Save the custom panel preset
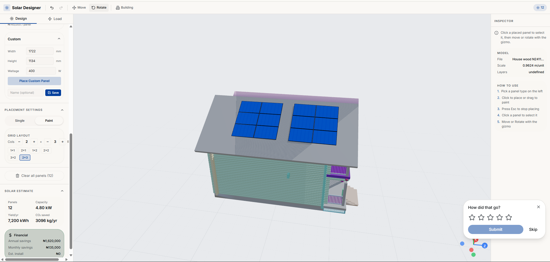Viewport: 550px width, 262px height. [x=53, y=93]
